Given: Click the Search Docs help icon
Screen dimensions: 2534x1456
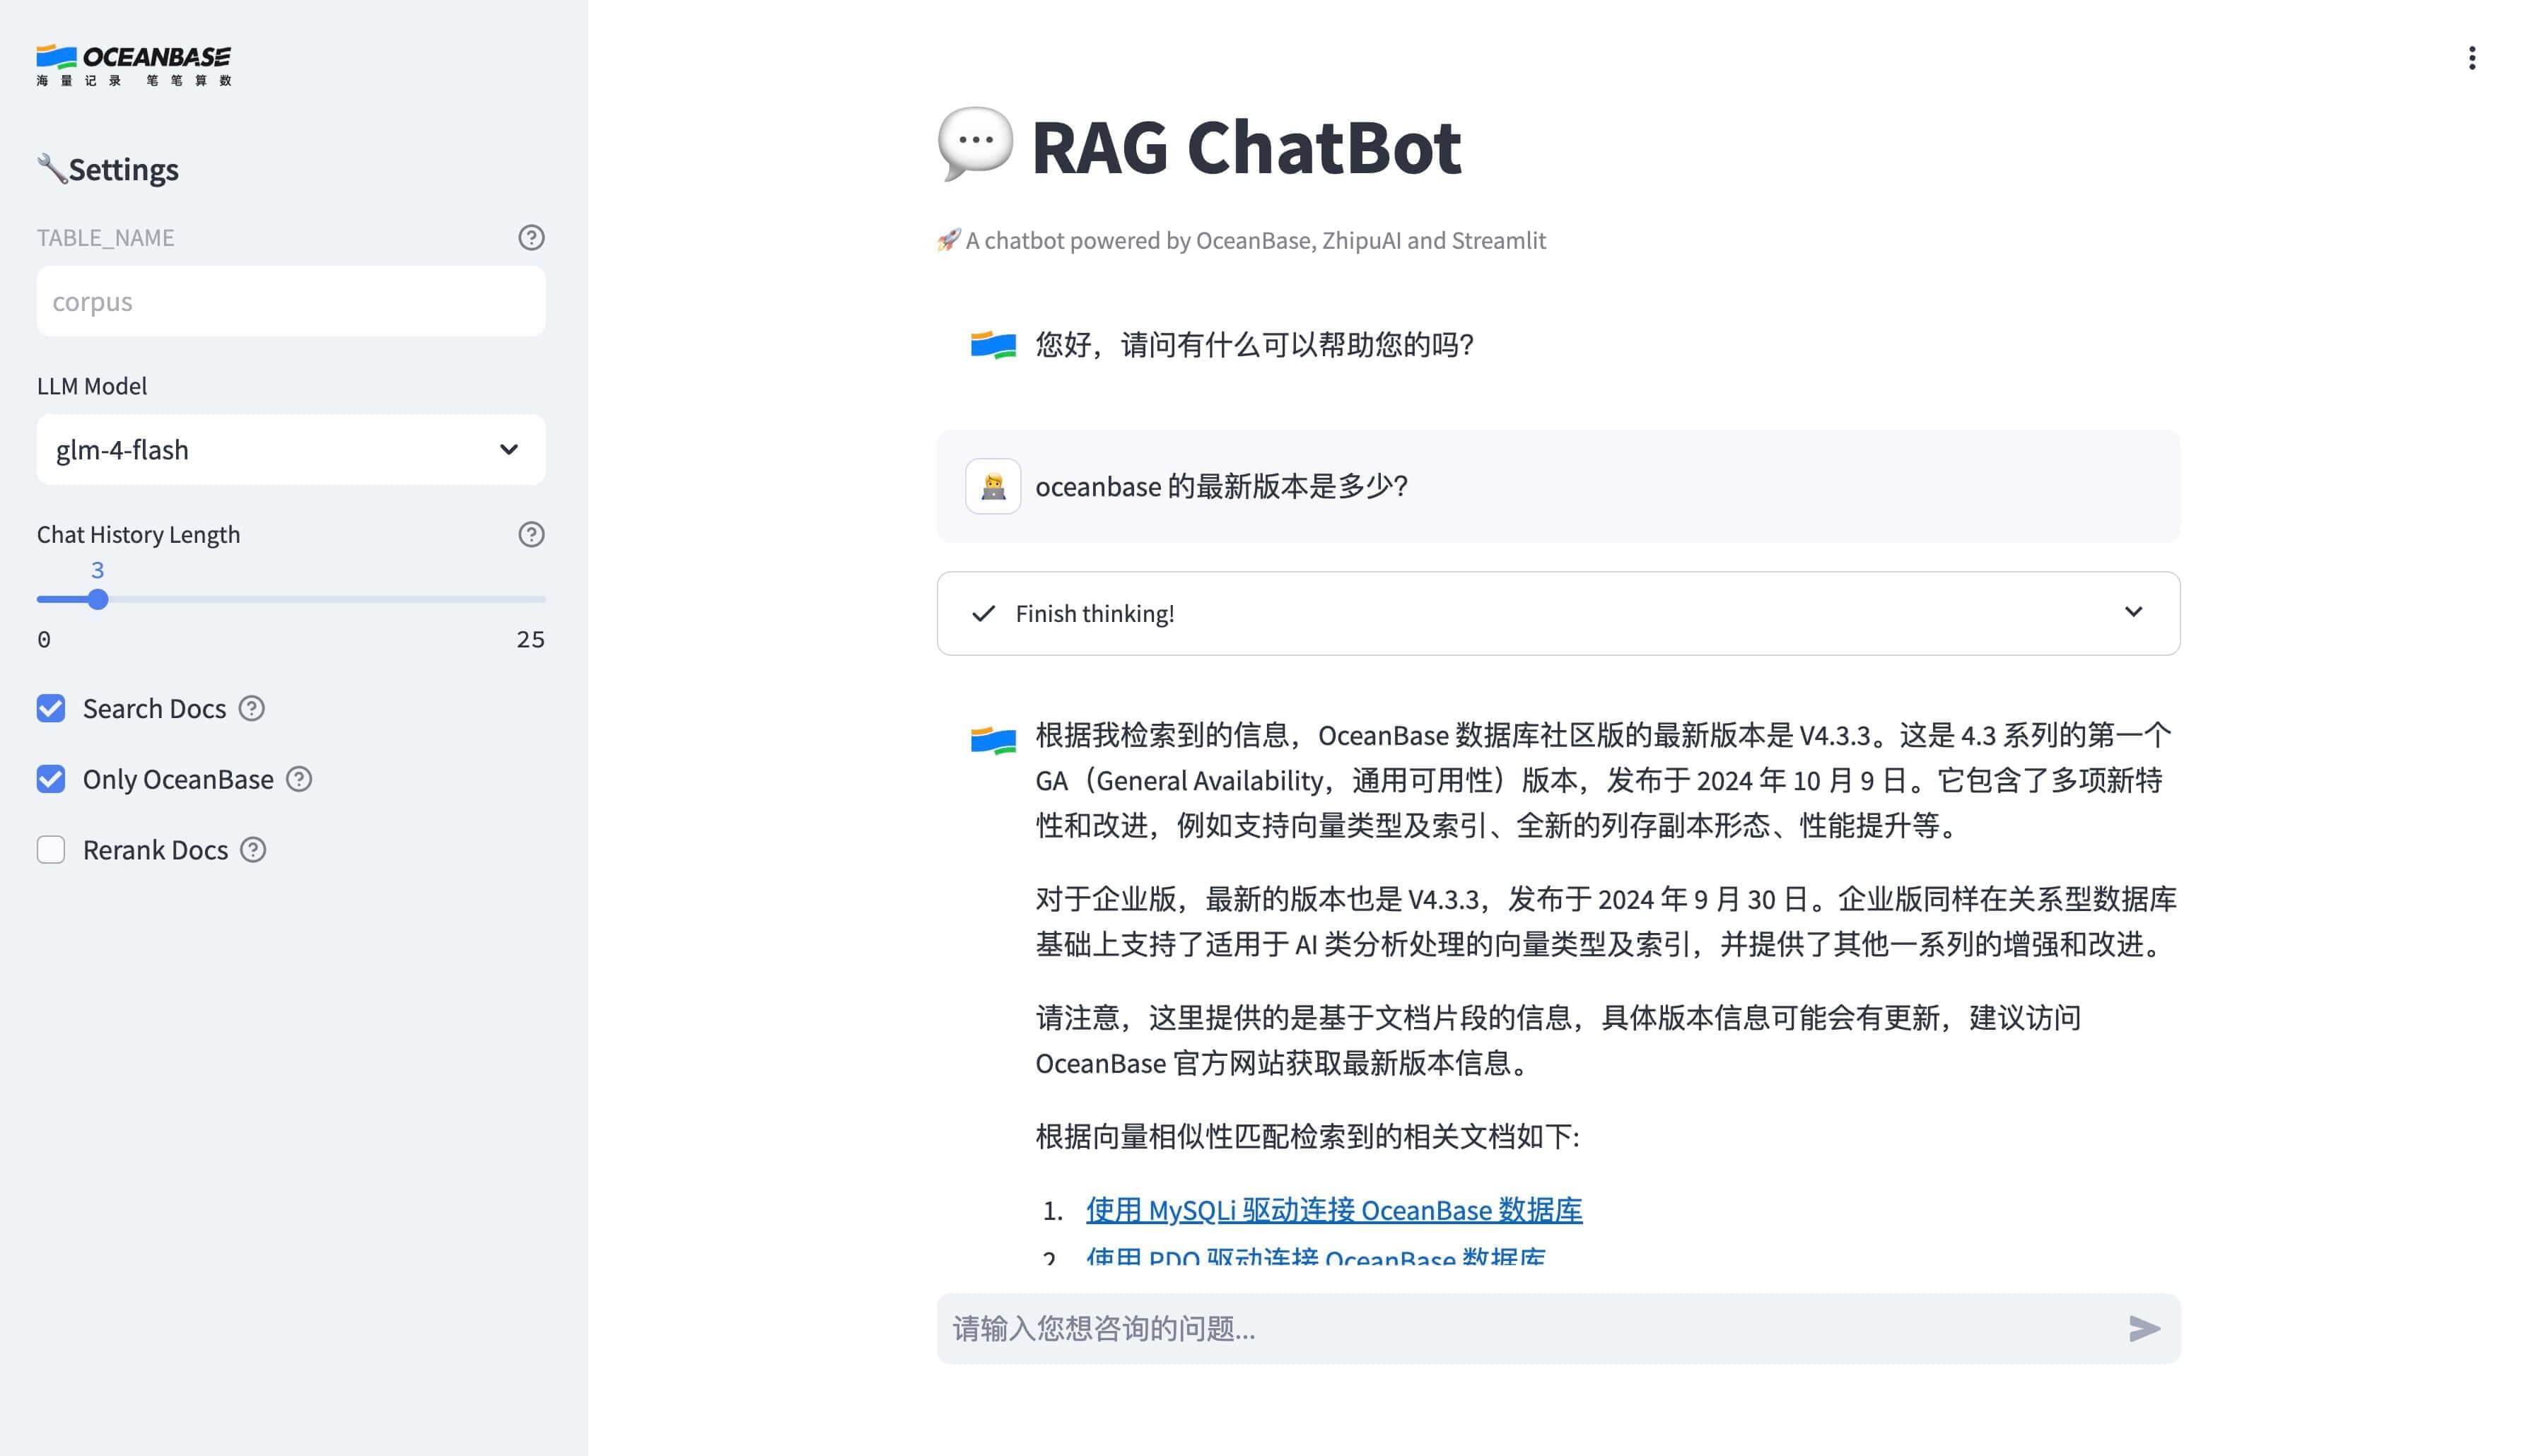Looking at the screenshot, I should click(x=253, y=709).
